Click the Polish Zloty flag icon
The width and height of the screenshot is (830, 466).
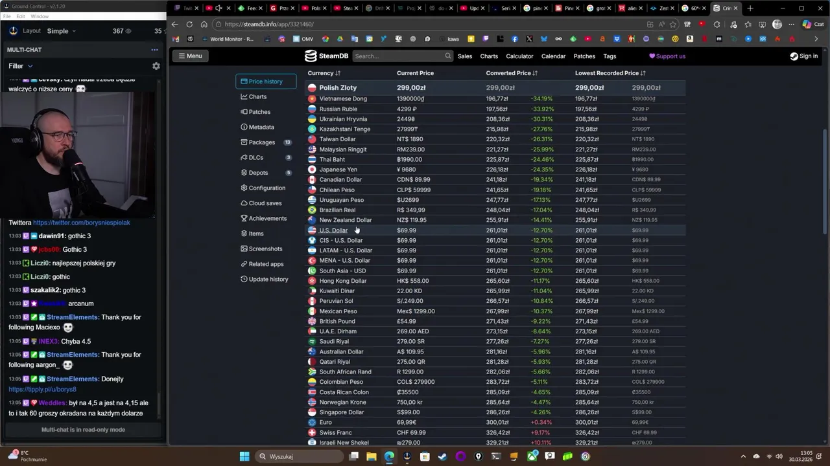(312, 87)
